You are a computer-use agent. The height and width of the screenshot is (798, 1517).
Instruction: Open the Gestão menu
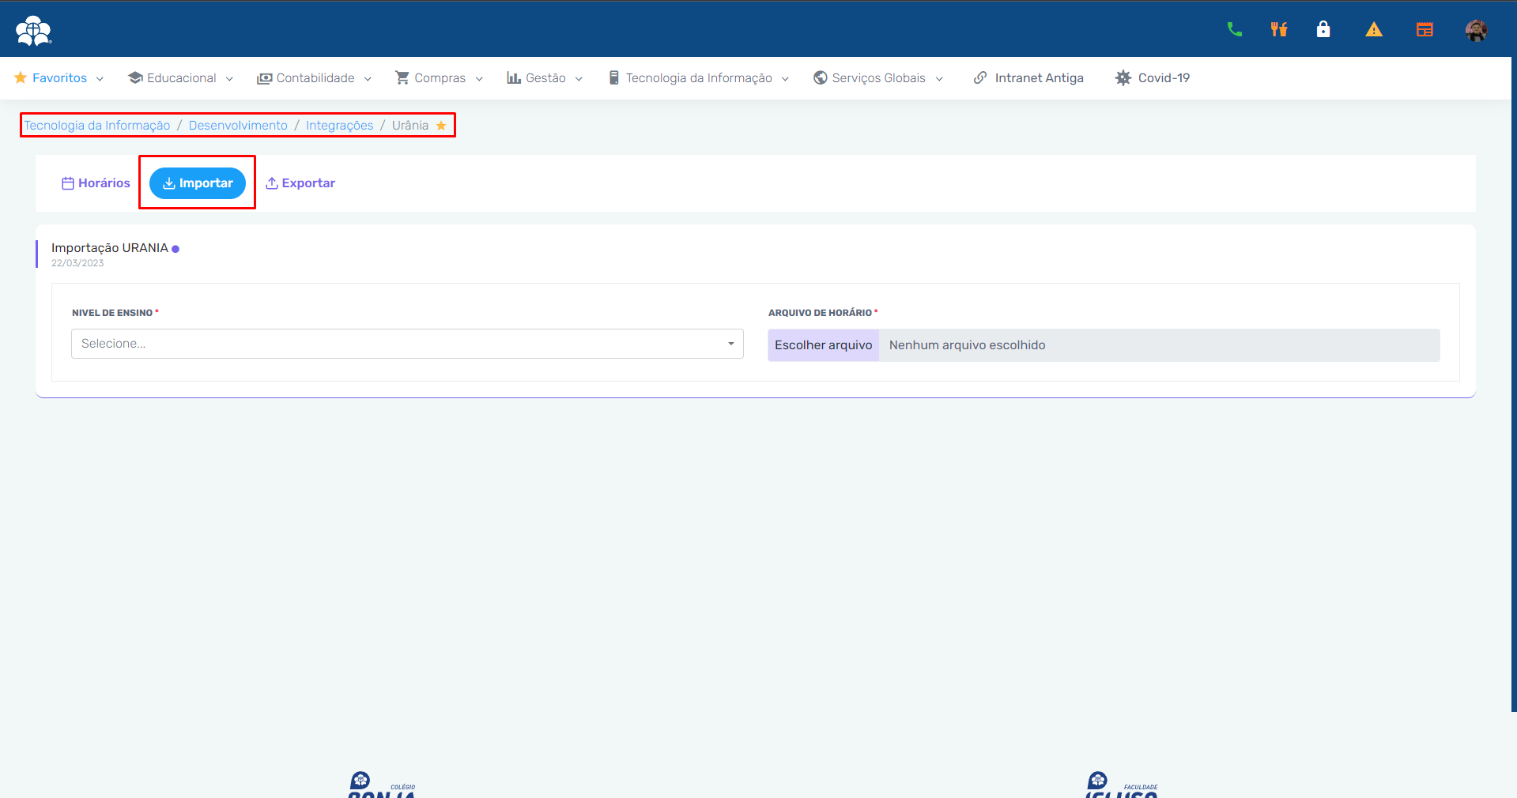(x=545, y=78)
